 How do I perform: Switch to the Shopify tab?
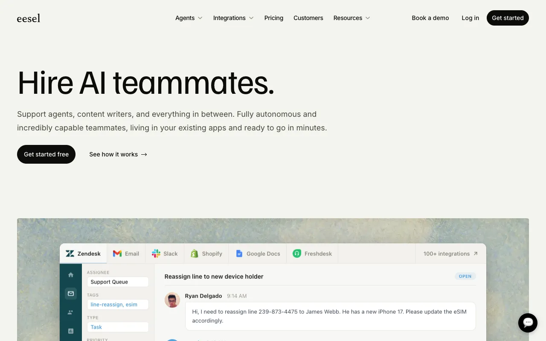coord(206,254)
